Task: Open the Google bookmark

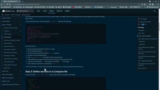Action: (67, 7)
